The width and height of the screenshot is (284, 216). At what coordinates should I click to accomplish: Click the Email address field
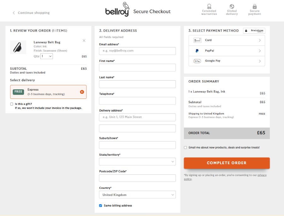tap(137, 51)
